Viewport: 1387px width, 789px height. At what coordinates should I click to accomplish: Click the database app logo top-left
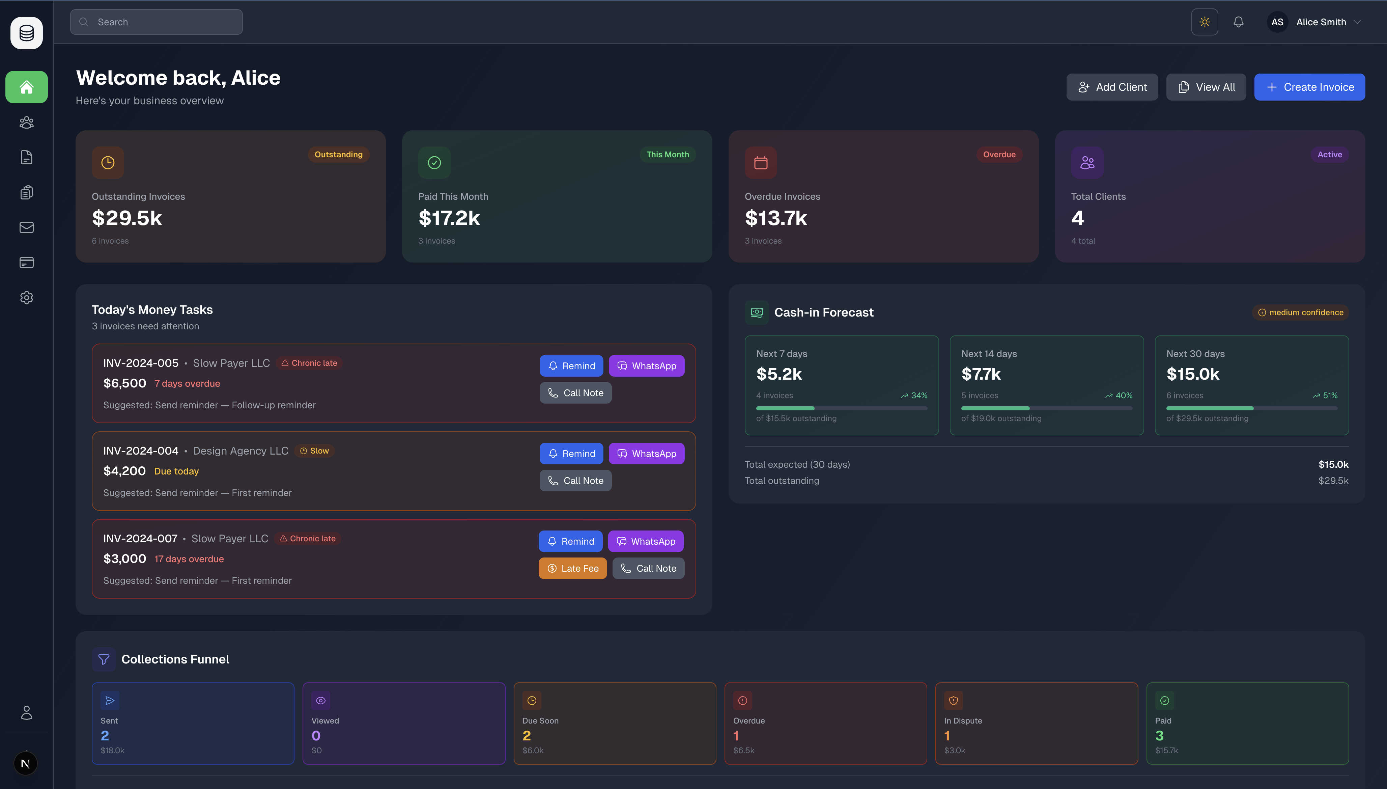pyautogui.click(x=26, y=32)
